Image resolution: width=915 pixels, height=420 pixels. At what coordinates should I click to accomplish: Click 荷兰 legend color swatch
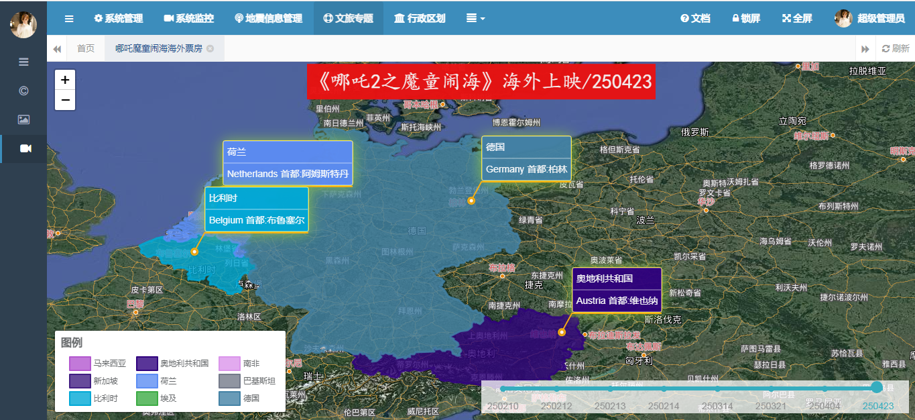tap(146, 381)
